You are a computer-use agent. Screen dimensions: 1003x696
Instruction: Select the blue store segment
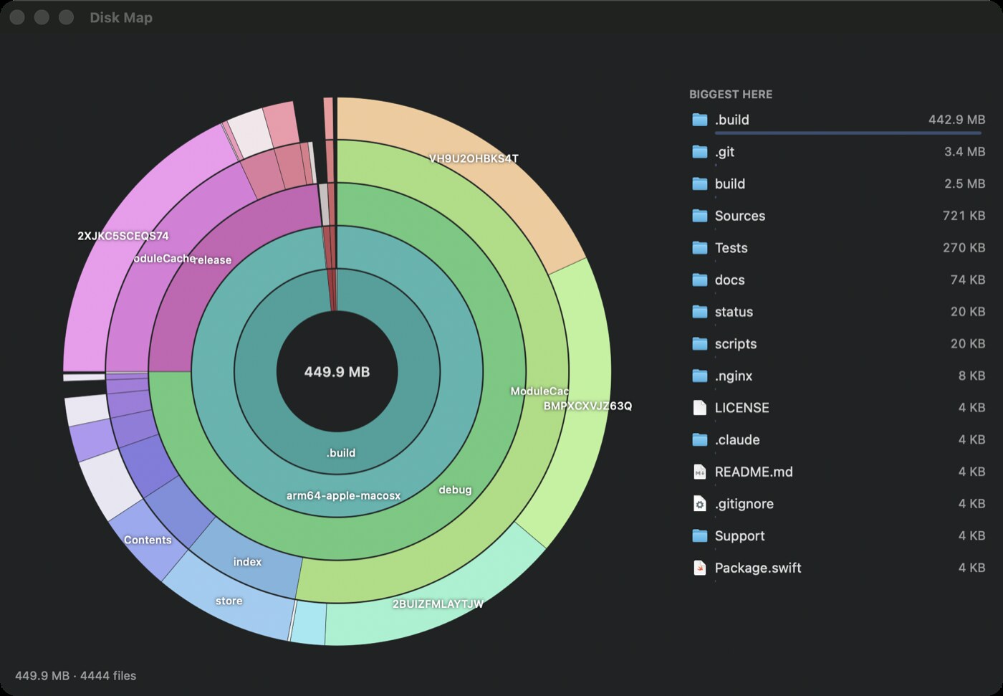(x=229, y=601)
